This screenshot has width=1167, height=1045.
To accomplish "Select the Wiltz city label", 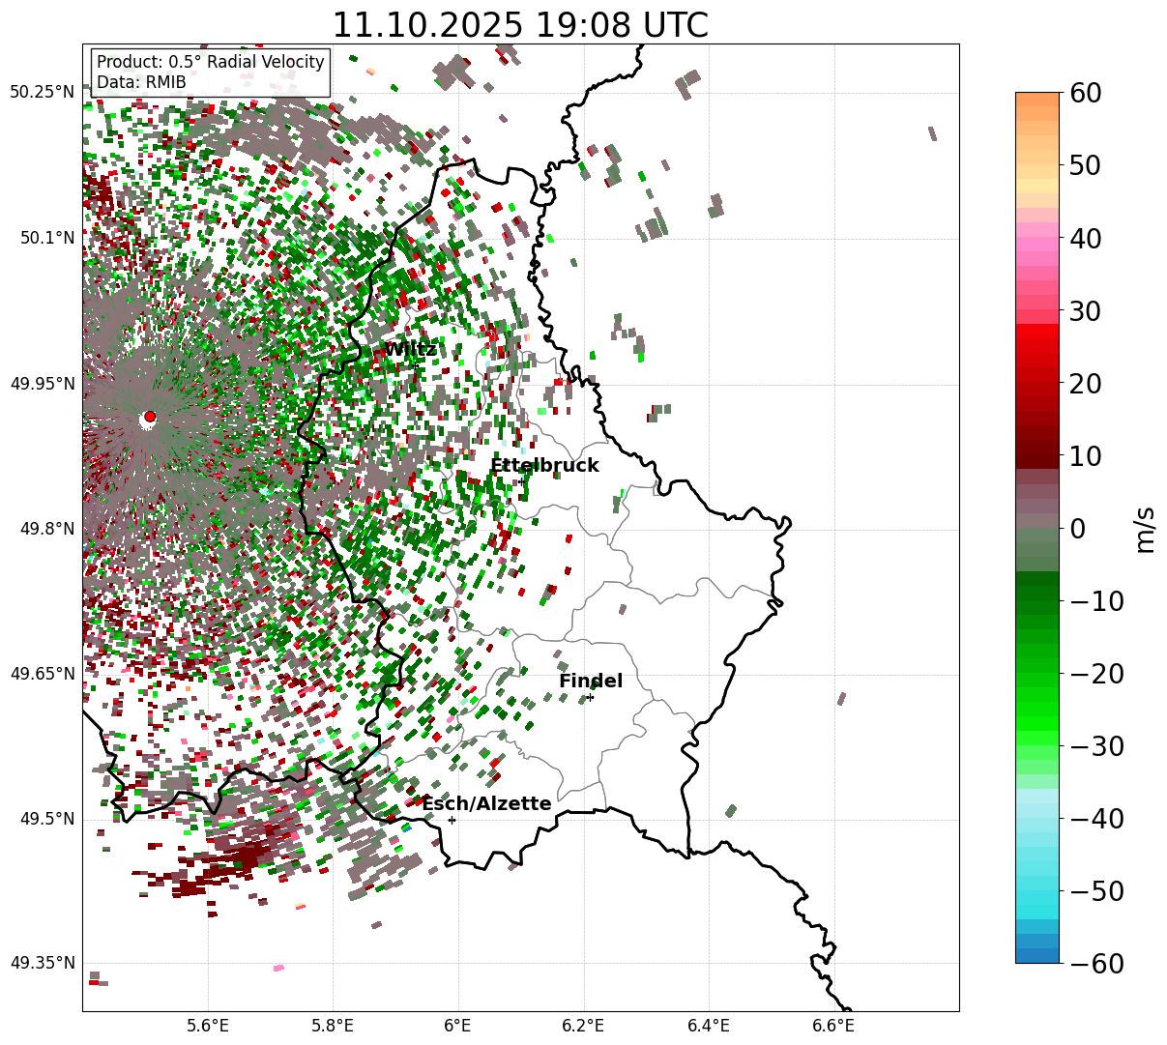I will tap(411, 350).
